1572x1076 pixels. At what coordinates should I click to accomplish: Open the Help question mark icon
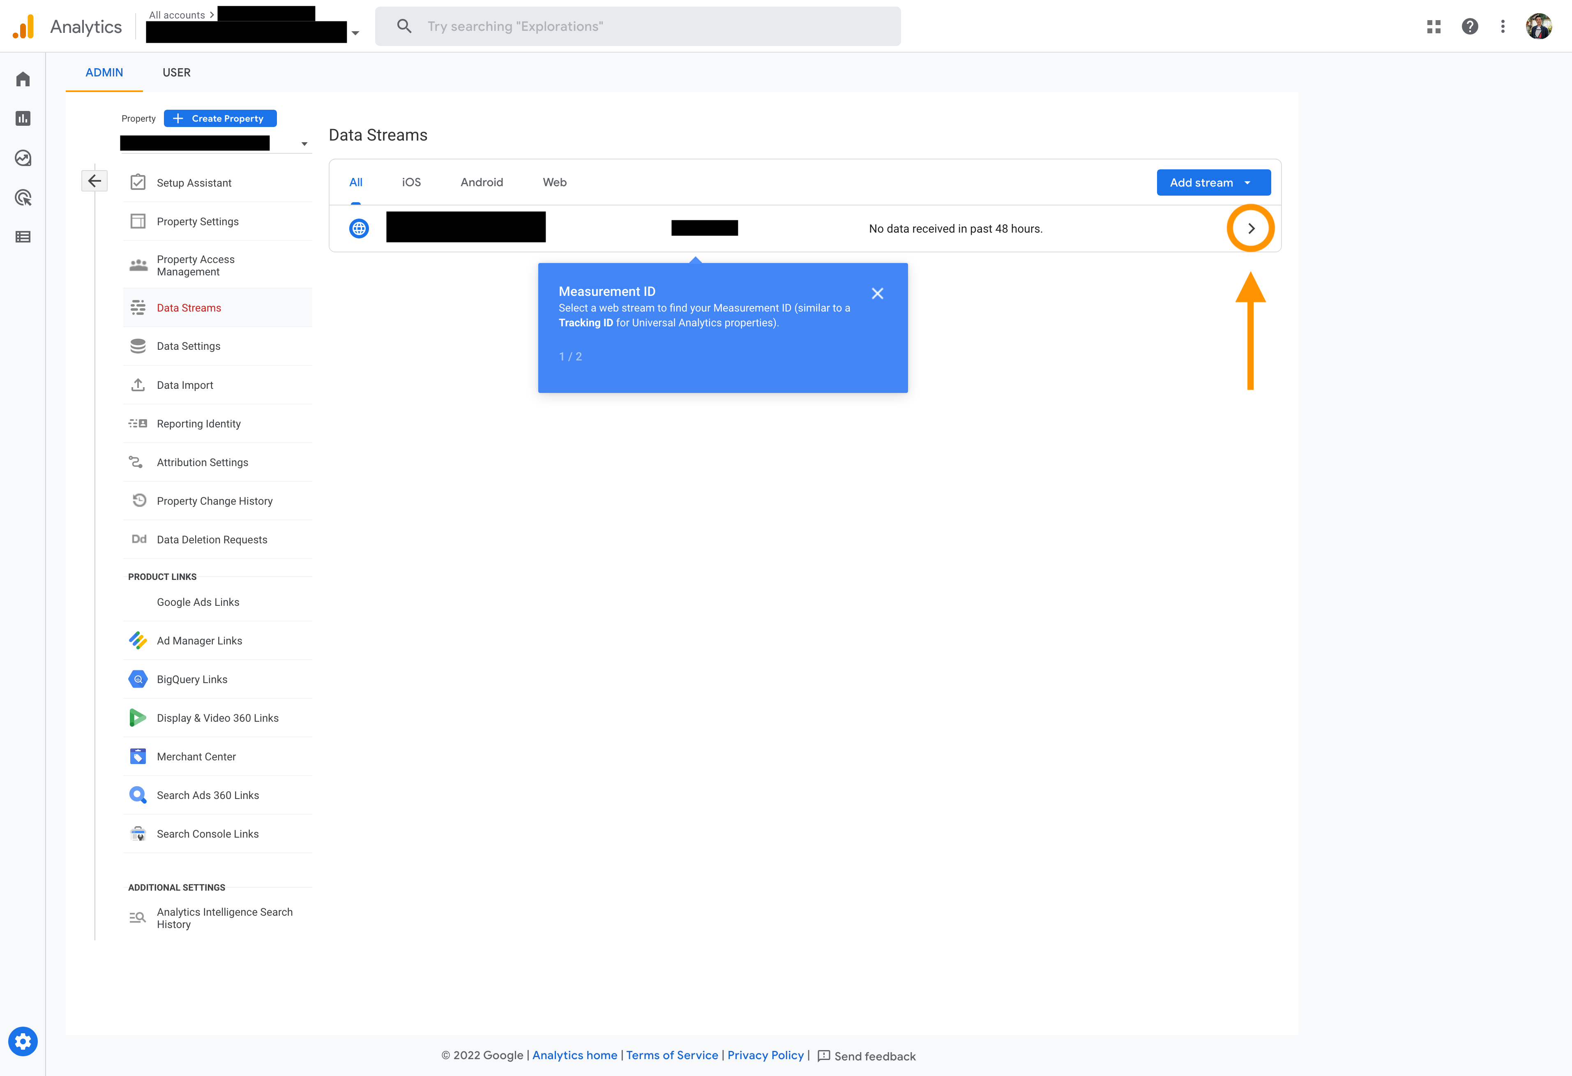(1470, 26)
